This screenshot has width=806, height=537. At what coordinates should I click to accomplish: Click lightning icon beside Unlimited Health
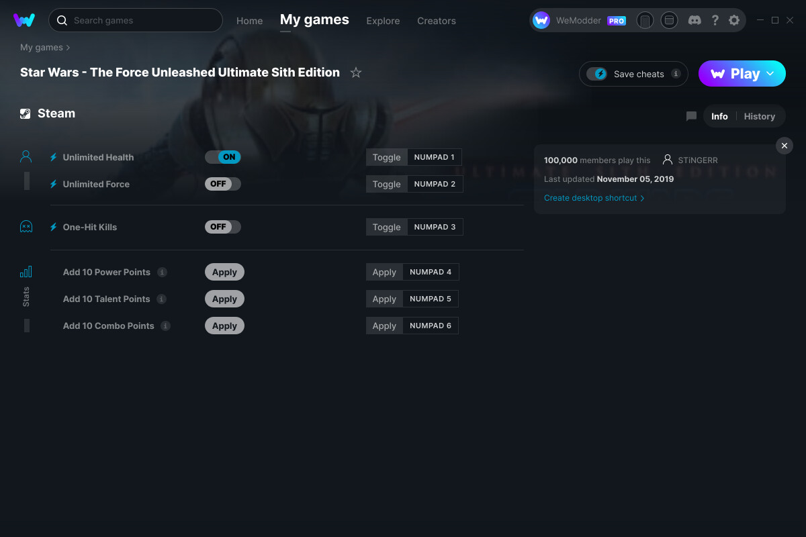pyautogui.click(x=54, y=157)
